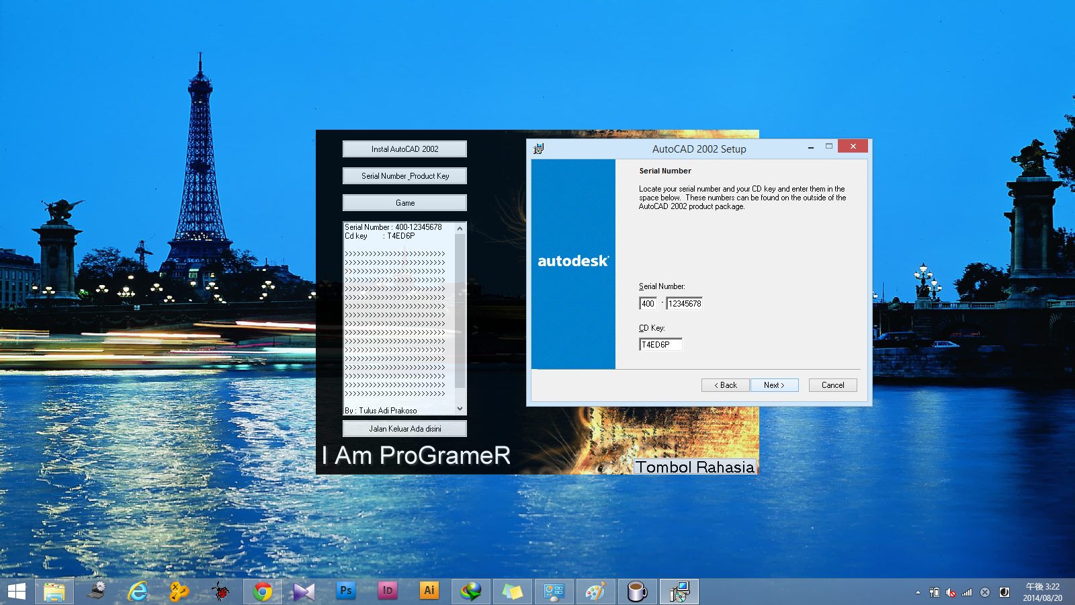Open the yellow tools taskbar icon
The height and width of the screenshot is (605, 1075).
pos(179,592)
